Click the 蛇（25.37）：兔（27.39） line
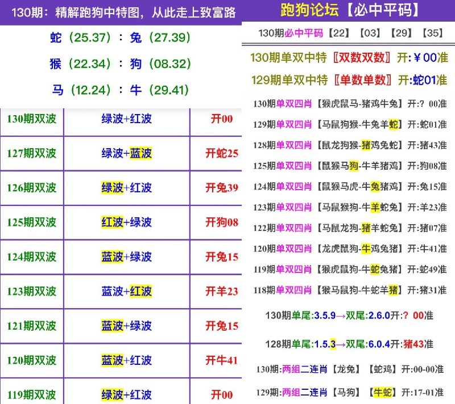The image size is (455, 404). 120,38
